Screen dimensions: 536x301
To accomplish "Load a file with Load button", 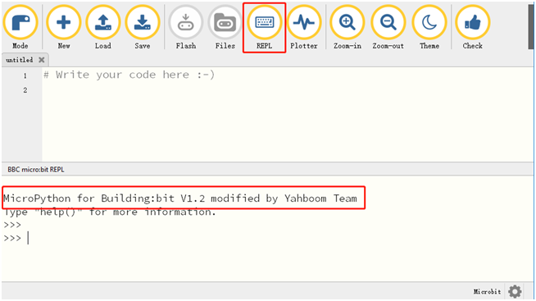I will pos(103,27).
